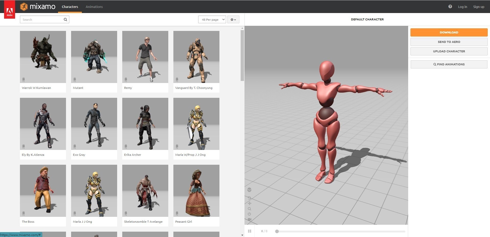The image size is (490, 237).
Task: Select the Erika Archer character thumbnail
Action: click(145, 124)
